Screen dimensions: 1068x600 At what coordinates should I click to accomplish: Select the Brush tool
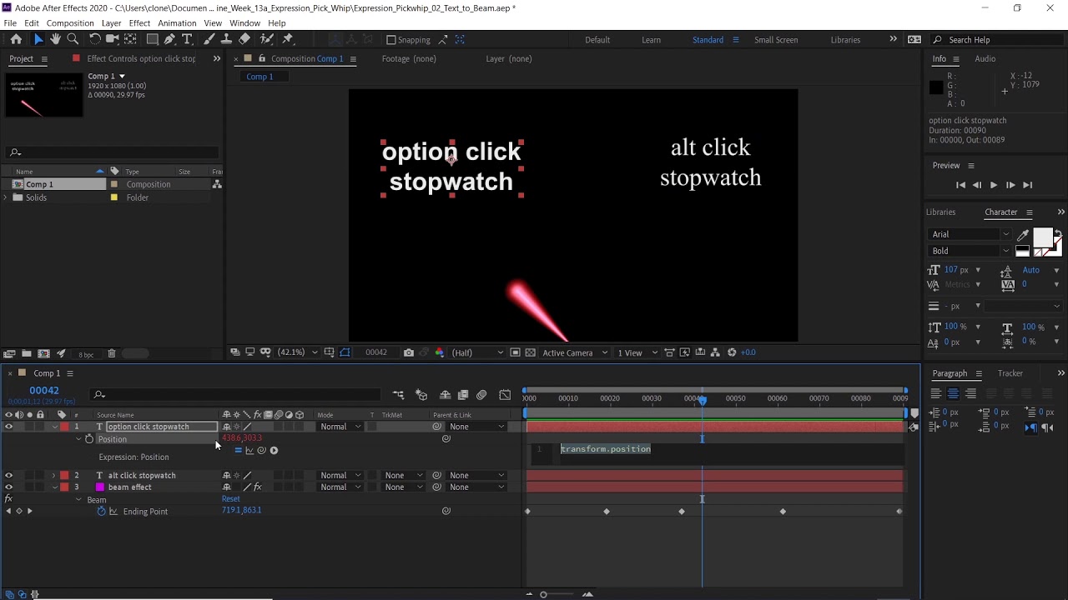(209, 39)
